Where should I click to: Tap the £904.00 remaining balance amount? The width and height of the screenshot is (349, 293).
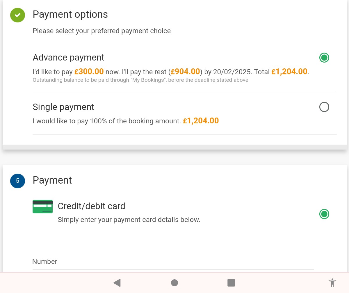tap(185, 72)
